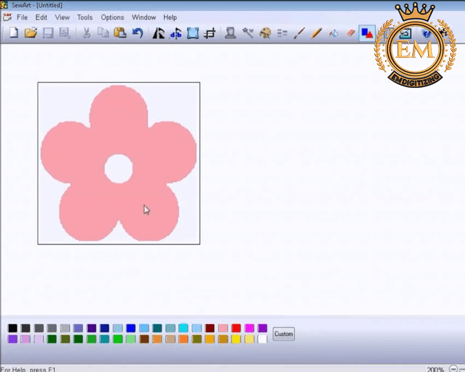The height and width of the screenshot is (372, 465).
Task: Open the Options menu
Action: pos(113,17)
